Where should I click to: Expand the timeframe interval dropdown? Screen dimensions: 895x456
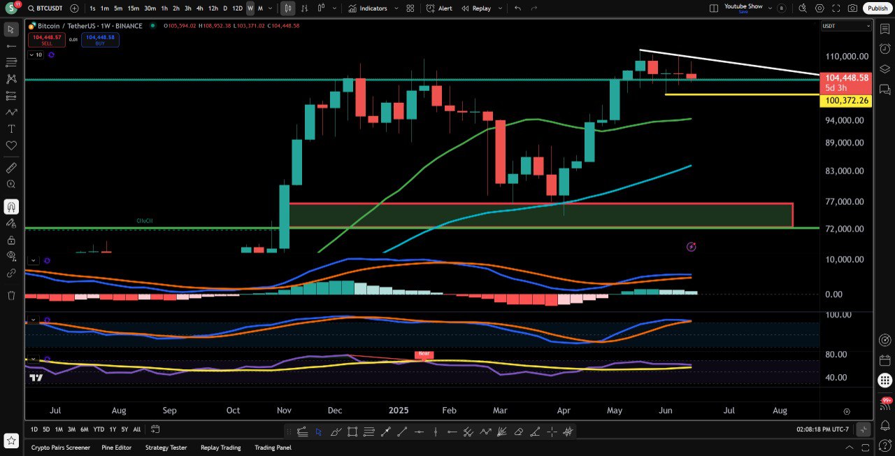271,8
